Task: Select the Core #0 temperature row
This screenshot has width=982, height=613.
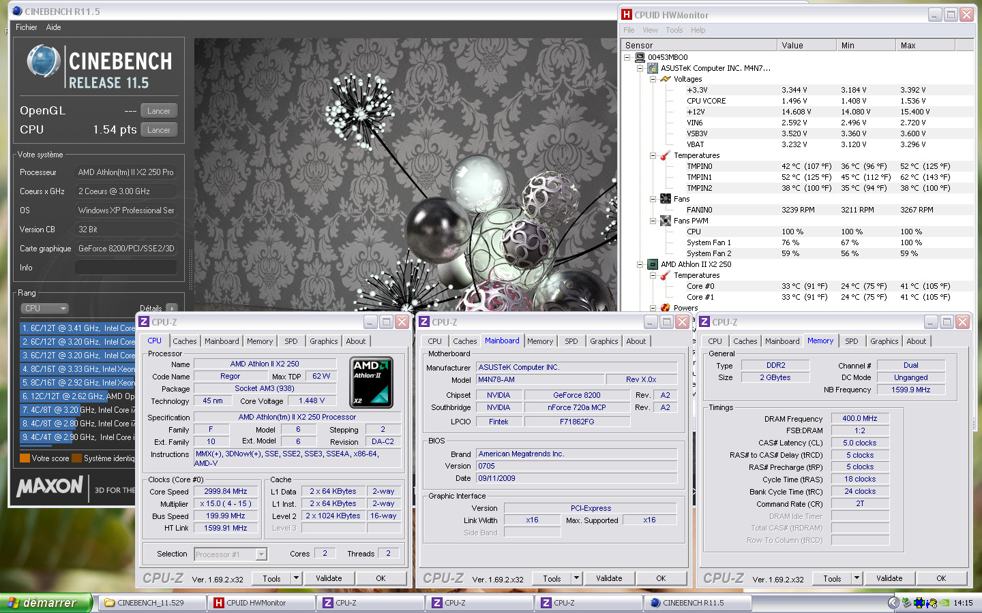Action: 798,286
